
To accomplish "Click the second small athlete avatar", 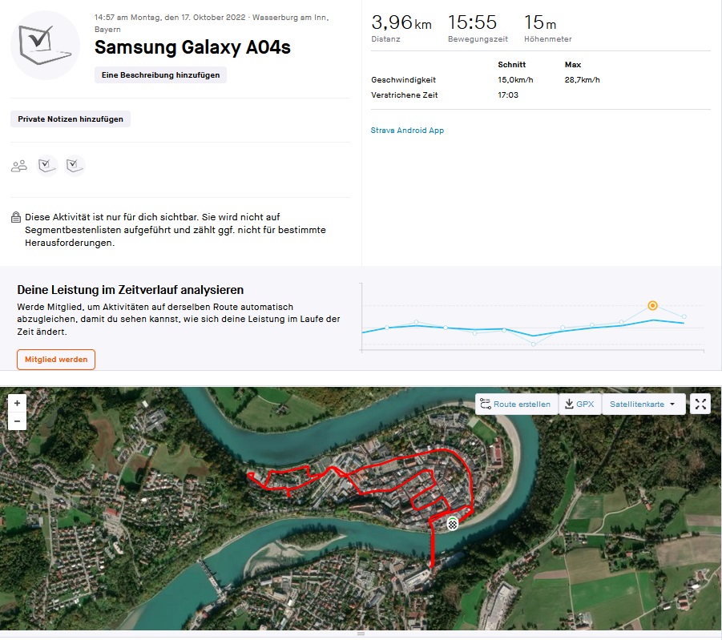I will click(75, 165).
